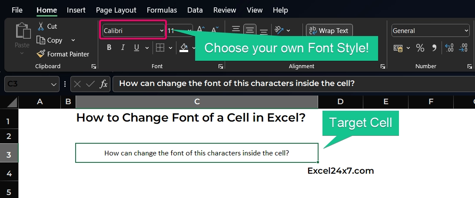Click the Paste clipboard icon
This screenshot has height=198, width=475.
(23, 31)
